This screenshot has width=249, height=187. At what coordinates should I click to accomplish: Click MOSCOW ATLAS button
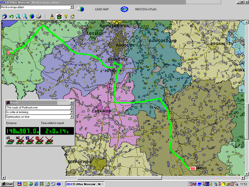click(146, 10)
